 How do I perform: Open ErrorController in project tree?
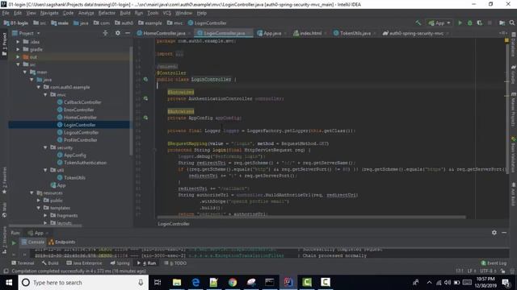click(75, 110)
